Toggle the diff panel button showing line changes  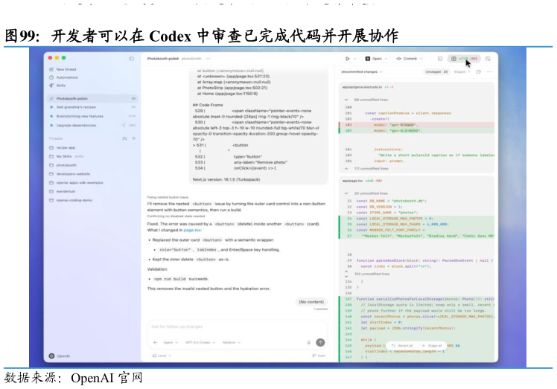[464, 59]
